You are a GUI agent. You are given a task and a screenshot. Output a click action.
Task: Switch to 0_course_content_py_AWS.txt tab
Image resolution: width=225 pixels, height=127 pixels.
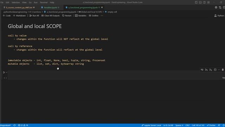[19, 7]
